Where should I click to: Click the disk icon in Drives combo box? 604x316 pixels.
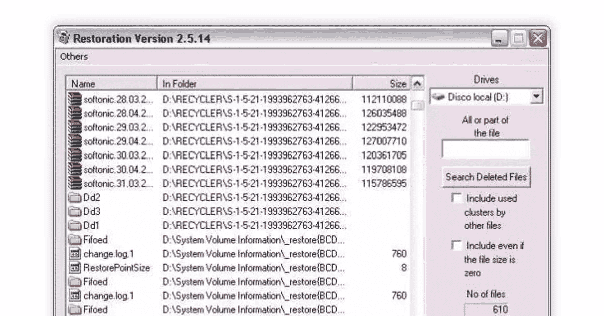438,97
